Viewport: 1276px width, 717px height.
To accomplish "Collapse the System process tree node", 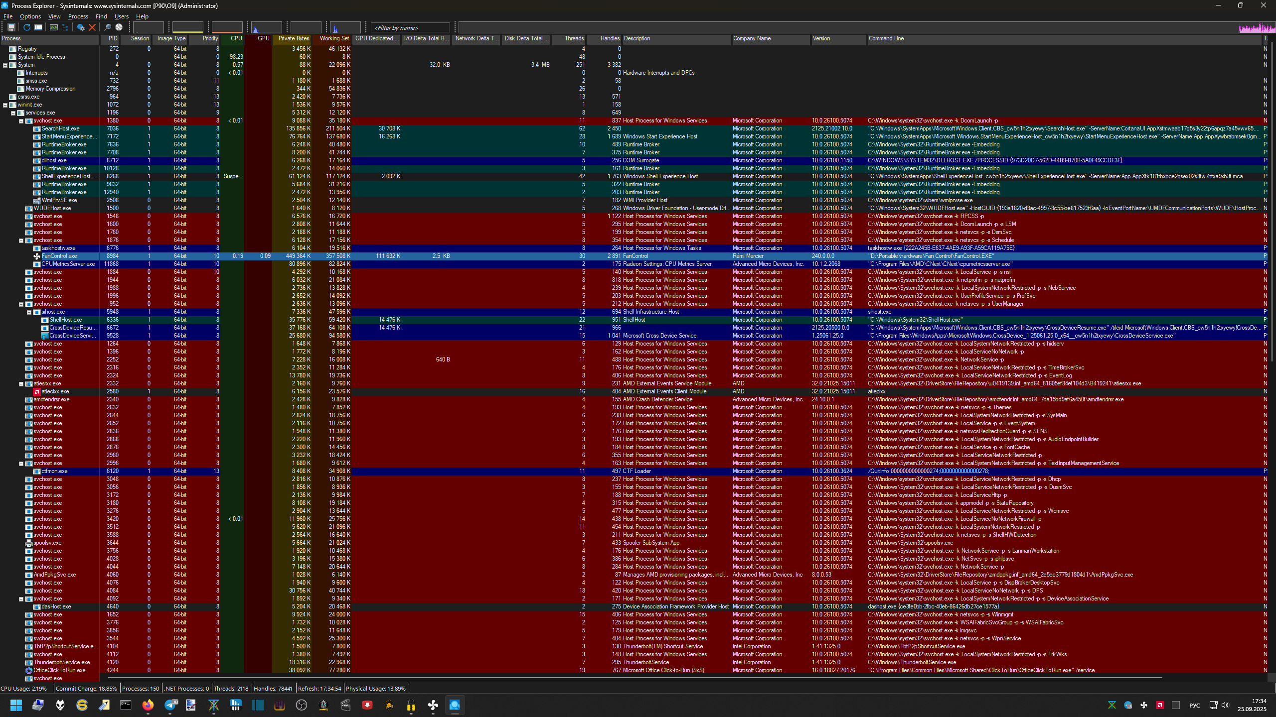I will tap(5, 65).
